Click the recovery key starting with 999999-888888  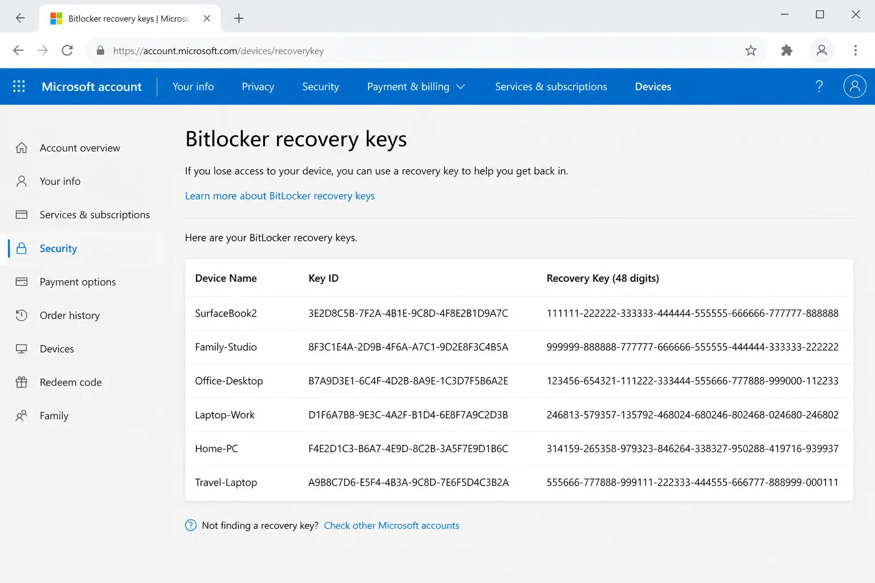point(692,347)
